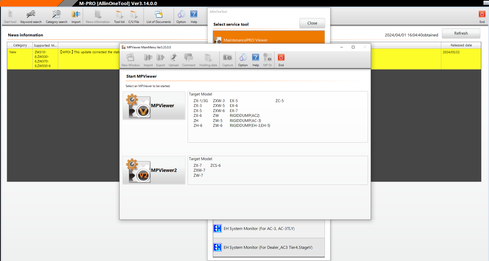The width and height of the screenshot is (489, 261).
Task: Open News information in M-PRO toolbar
Action: tap(98, 16)
